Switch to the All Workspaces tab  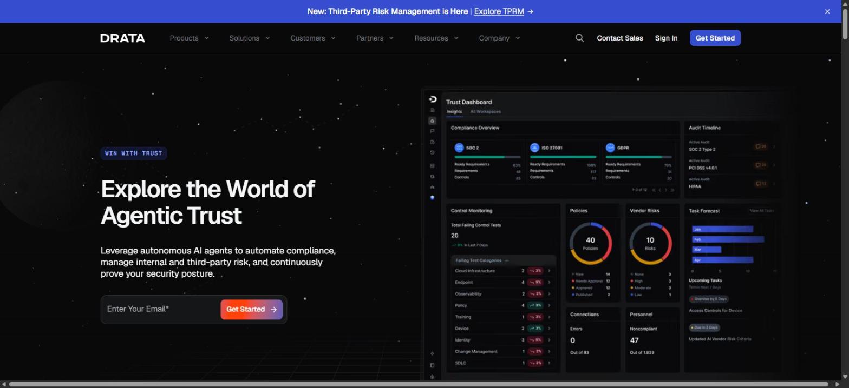(486, 112)
